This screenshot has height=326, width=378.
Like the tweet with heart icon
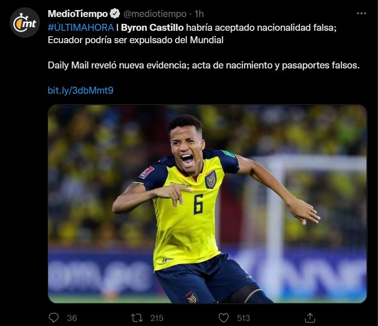[224, 318]
